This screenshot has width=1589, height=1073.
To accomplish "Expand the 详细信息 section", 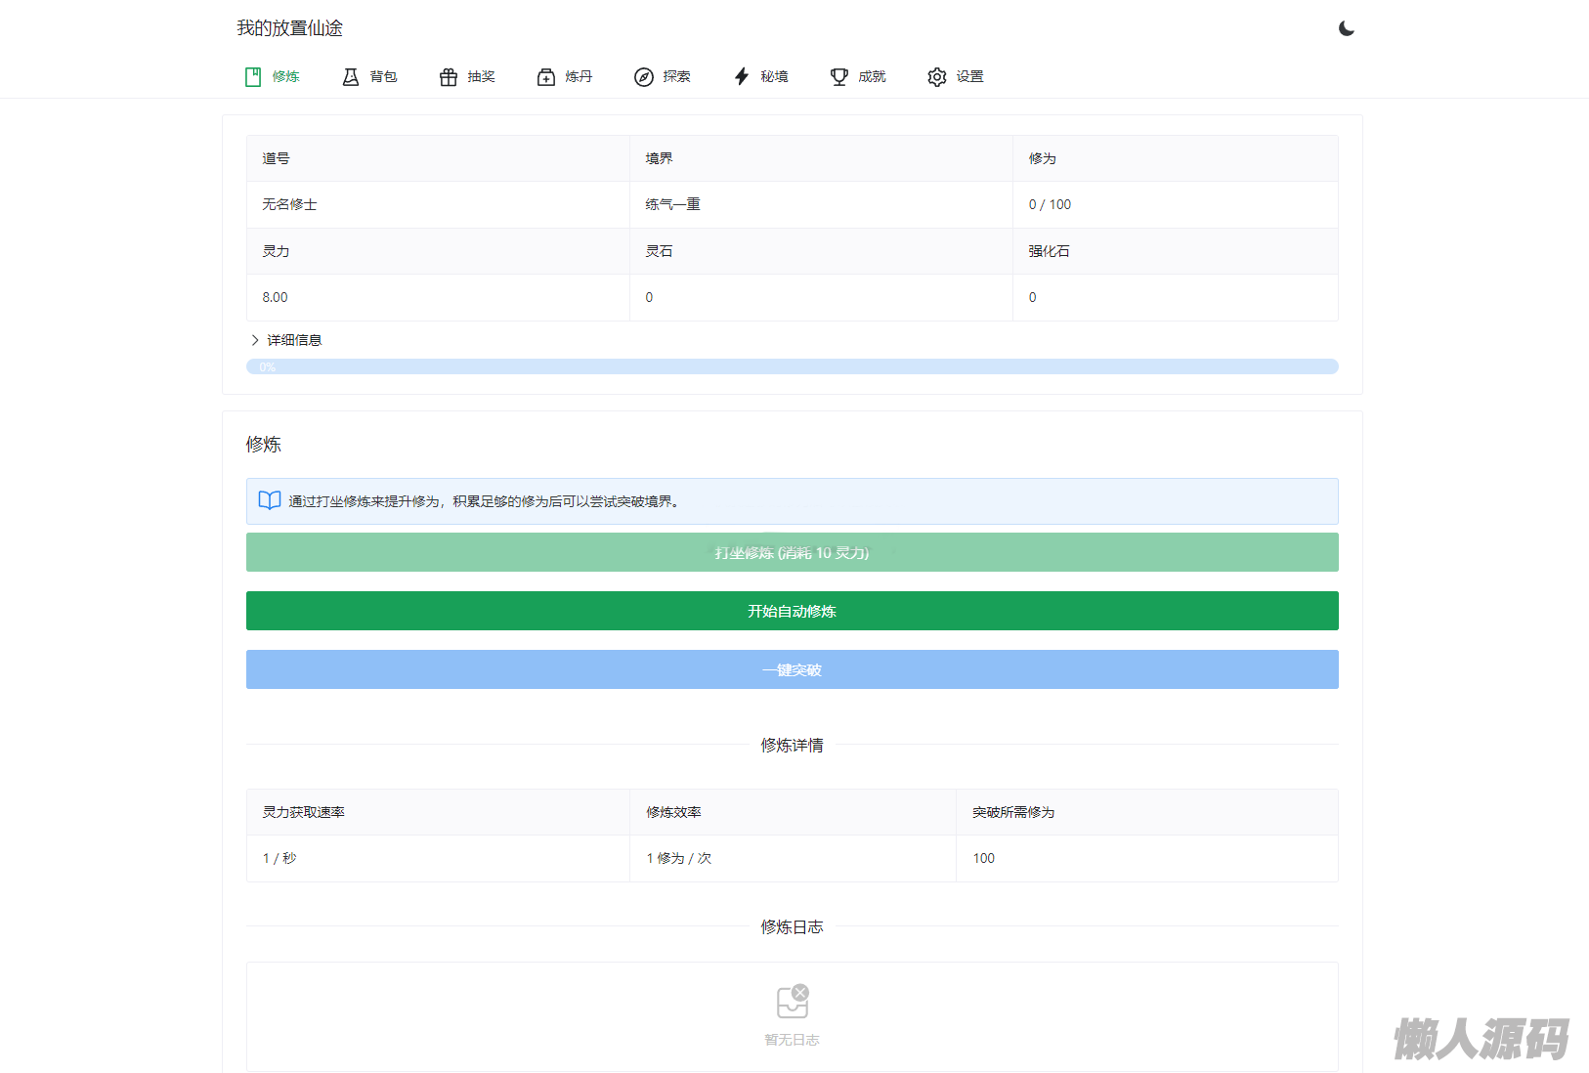I will pyautogui.click(x=294, y=340).
